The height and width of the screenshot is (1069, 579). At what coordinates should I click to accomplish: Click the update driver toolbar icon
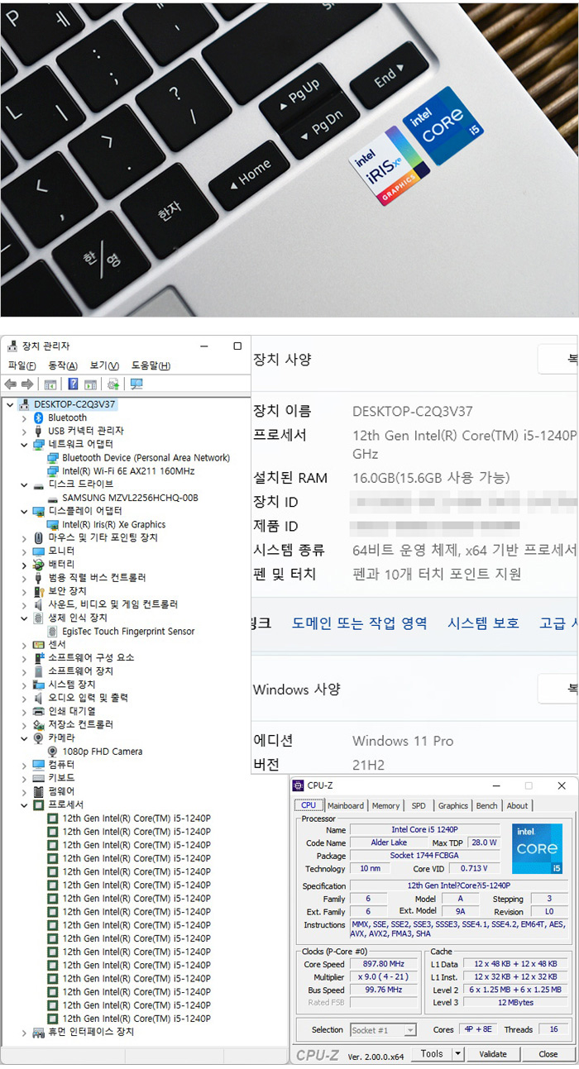pos(113,384)
